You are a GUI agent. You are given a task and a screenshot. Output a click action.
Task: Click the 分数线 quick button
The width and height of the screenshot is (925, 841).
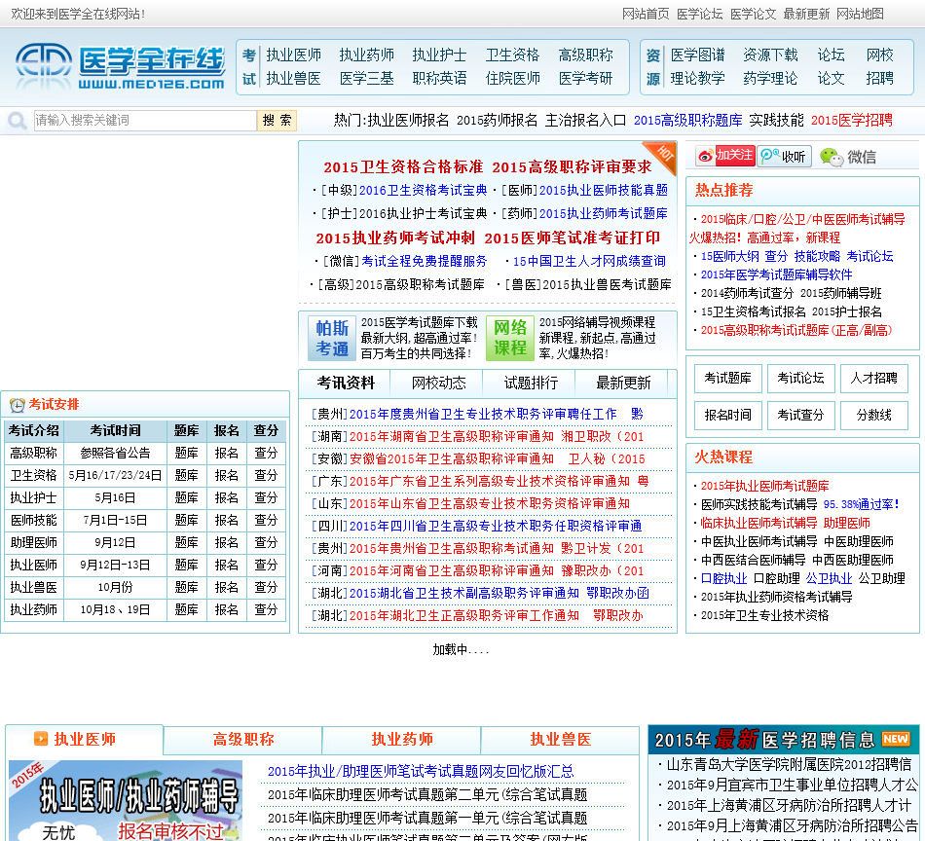click(x=873, y=415)
